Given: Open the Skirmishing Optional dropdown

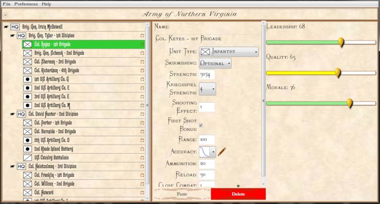Looking at the screenshot, I should (x=215, y=63).
